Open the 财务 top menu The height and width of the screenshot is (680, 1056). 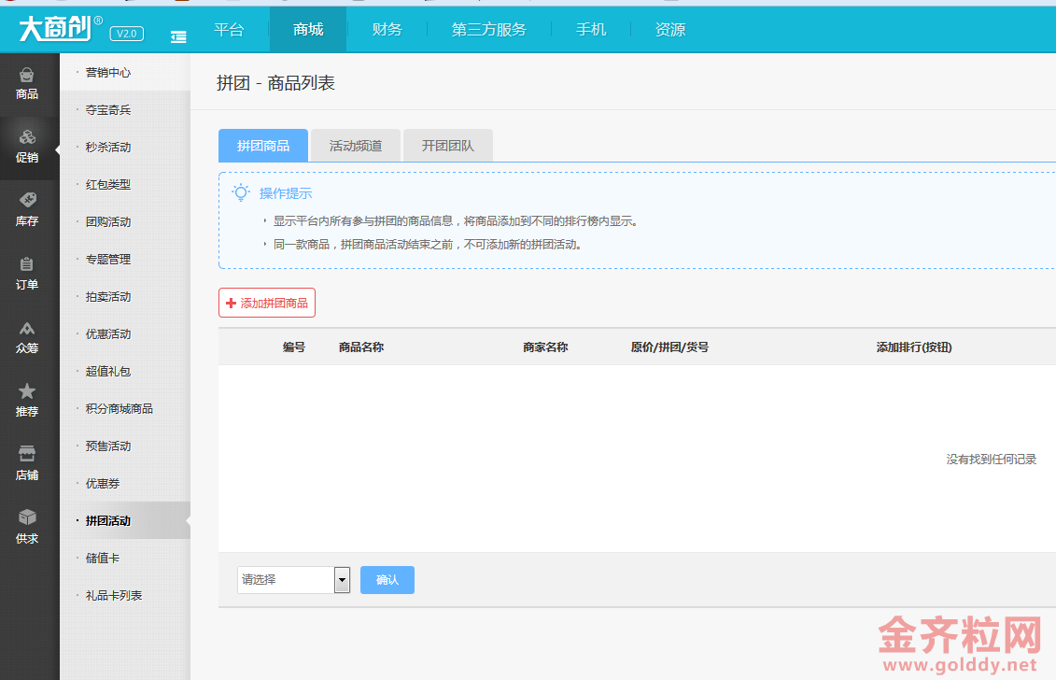387,30
